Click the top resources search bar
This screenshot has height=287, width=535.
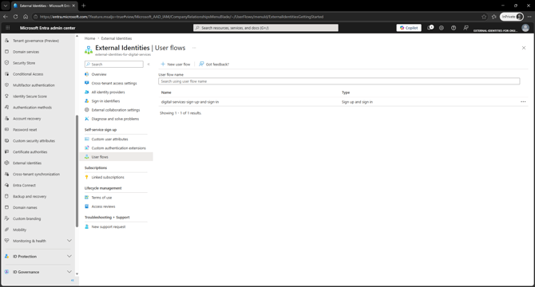click(x=266, y=28)
